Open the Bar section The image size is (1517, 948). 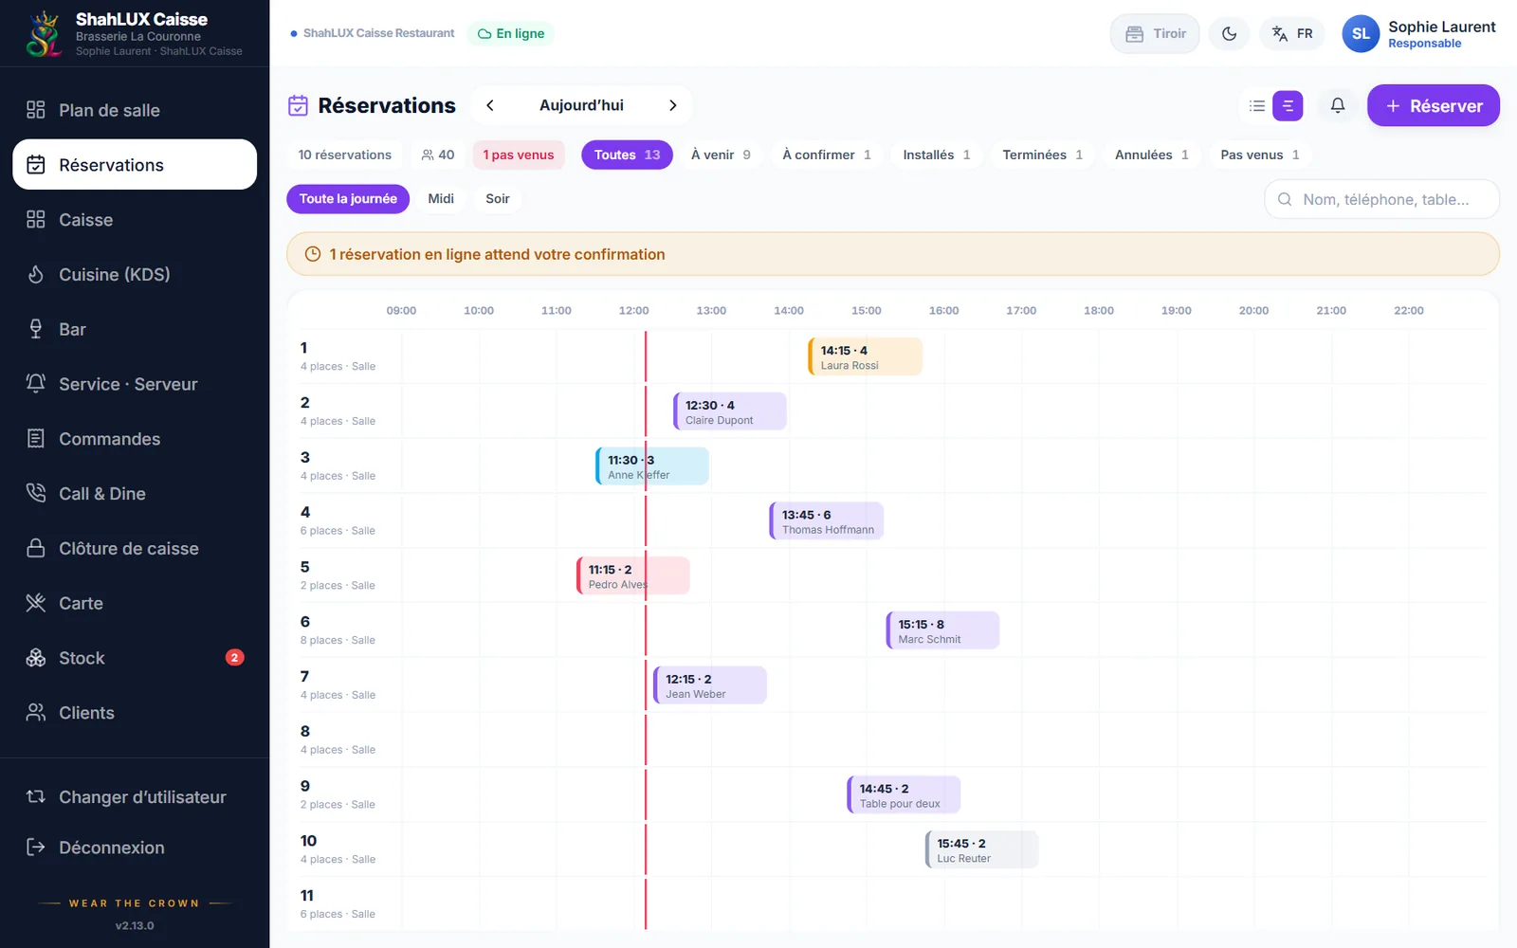(135, 329)
